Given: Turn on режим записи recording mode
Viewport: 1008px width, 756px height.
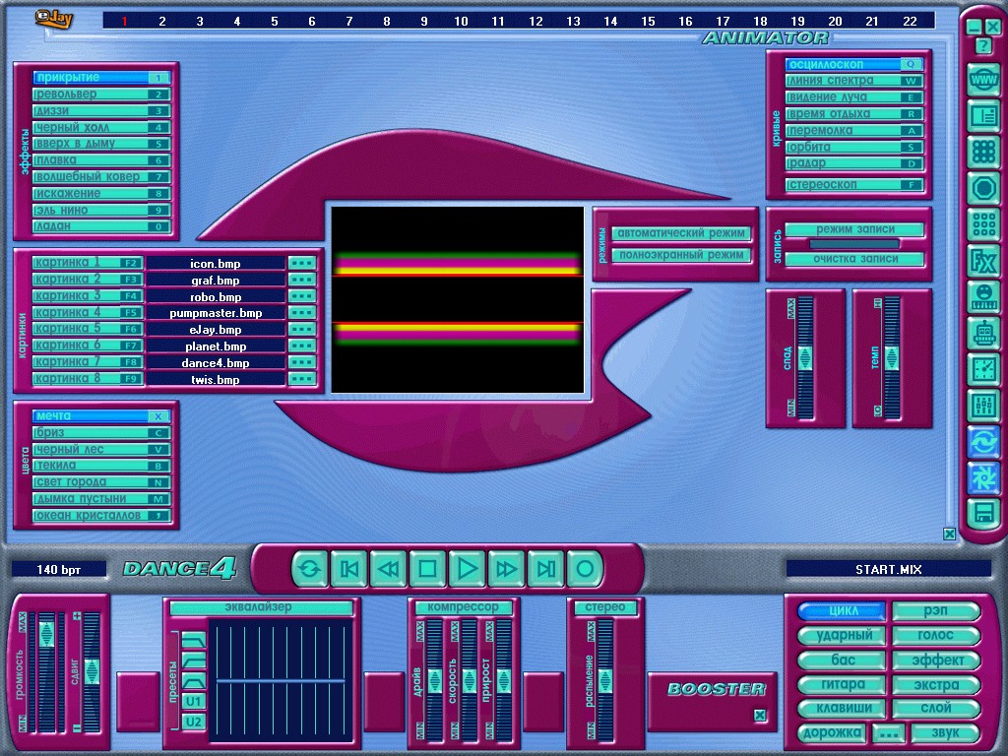Looking at the screenshot, I should coord(854,229).
